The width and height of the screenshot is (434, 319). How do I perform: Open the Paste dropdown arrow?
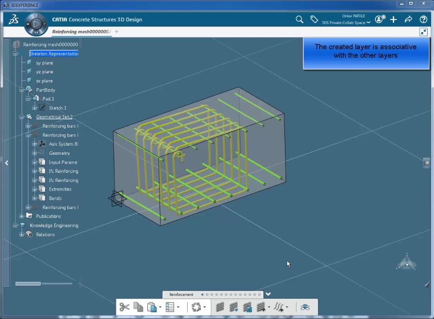(x=160, y=307)
